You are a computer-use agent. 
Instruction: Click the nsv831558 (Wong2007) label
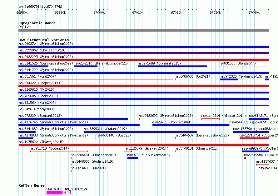237,63
